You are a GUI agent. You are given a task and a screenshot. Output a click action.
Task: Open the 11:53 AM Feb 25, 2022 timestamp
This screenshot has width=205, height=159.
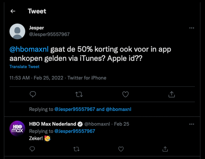36,78
